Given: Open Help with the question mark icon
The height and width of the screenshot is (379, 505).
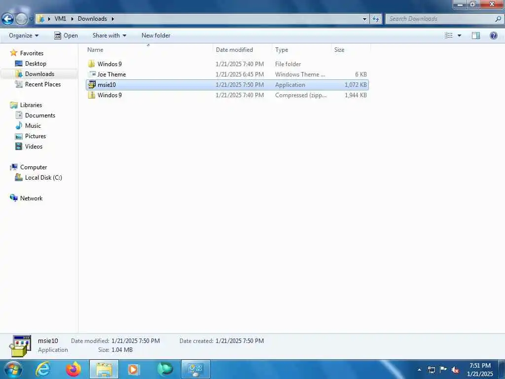Looking at the screenshot, I should pos(493,36).
